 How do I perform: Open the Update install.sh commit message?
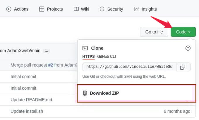(27, 111)
